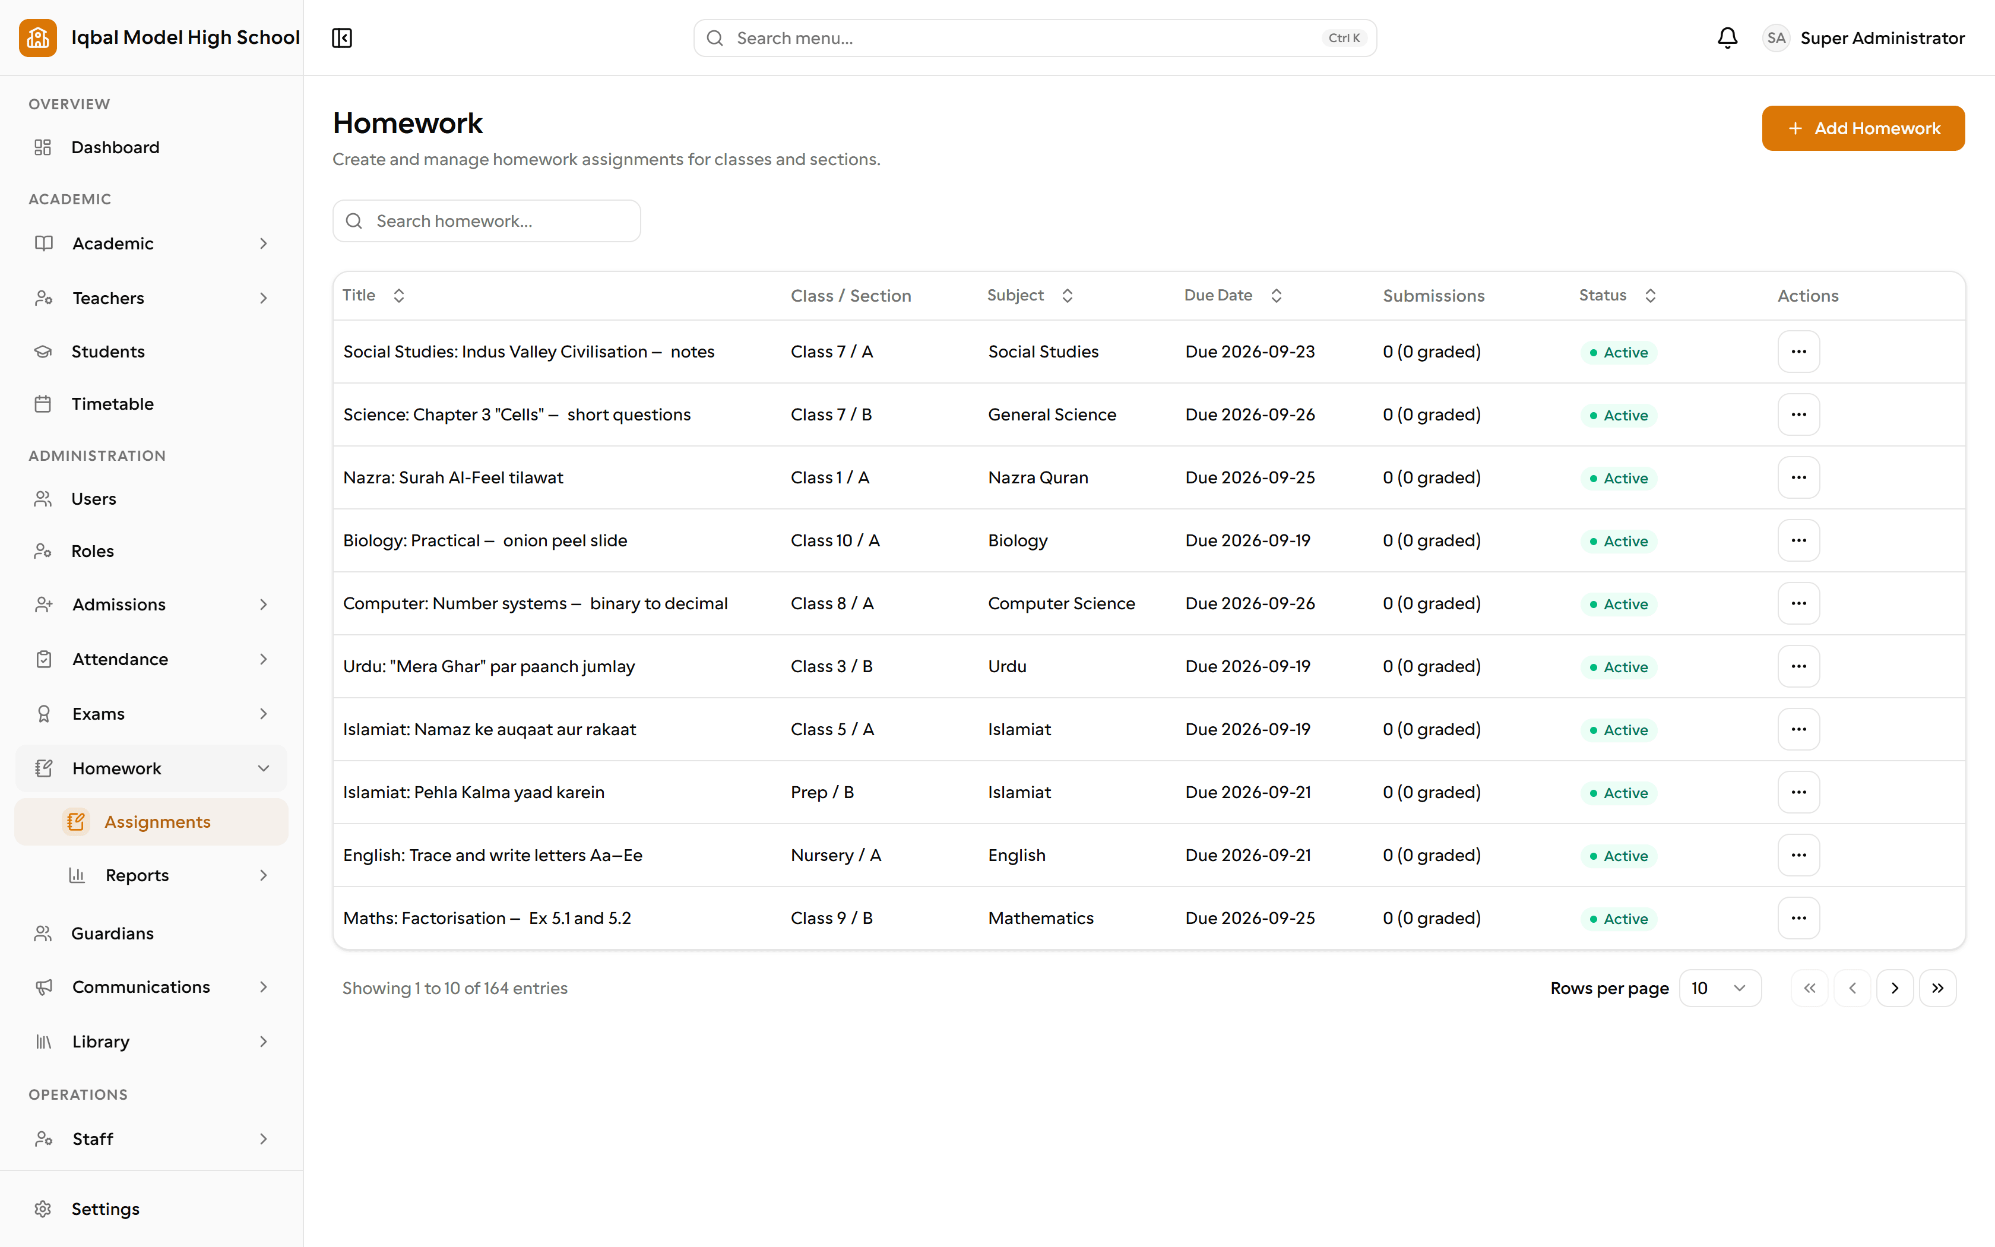Expand the Academic menu

pyautogui.click(x=151, y=243)
